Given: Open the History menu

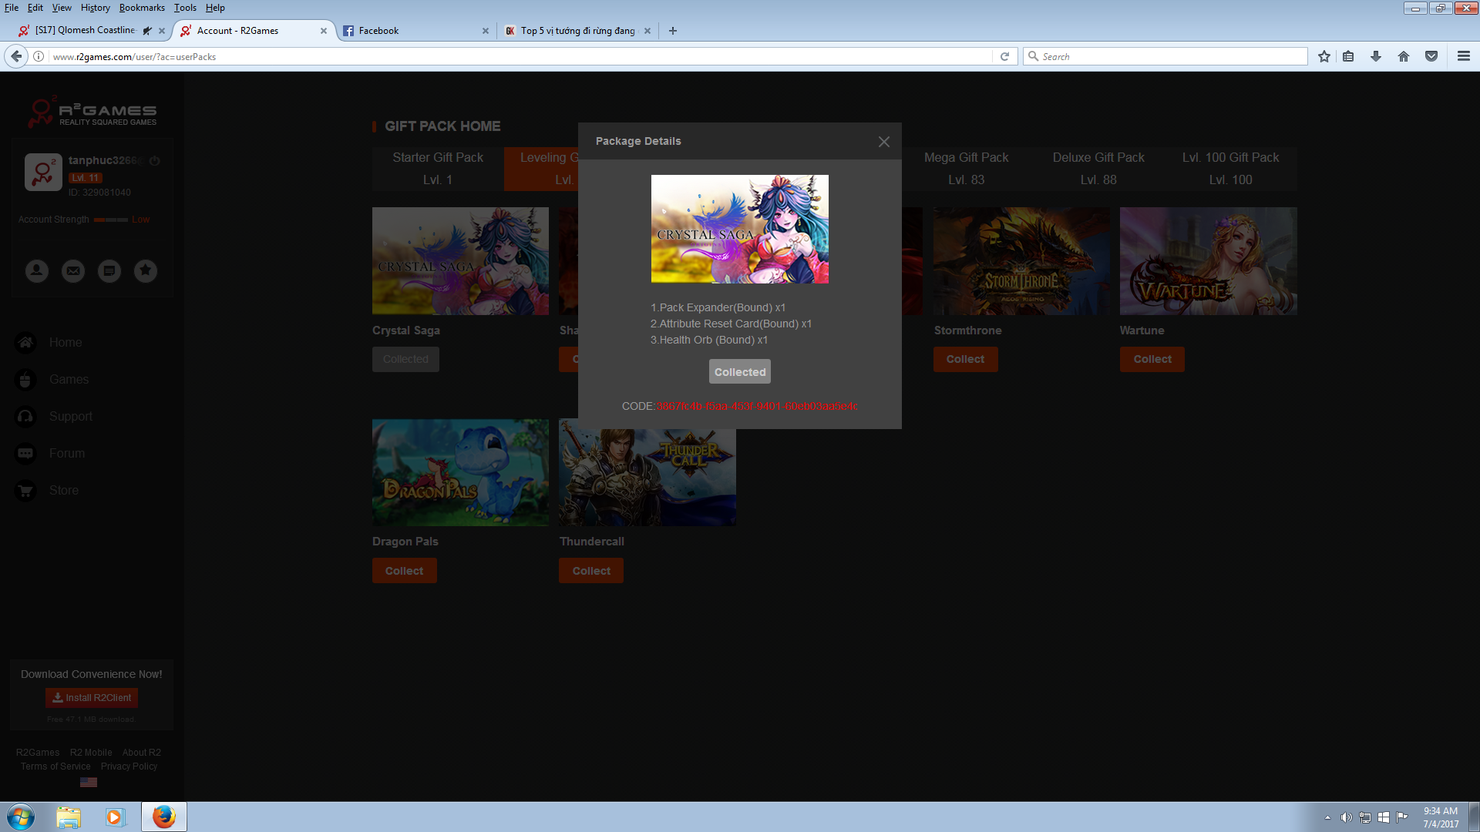Looking at the screenshot, I should (x=95, y=8).
